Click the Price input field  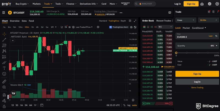[197, 36]
